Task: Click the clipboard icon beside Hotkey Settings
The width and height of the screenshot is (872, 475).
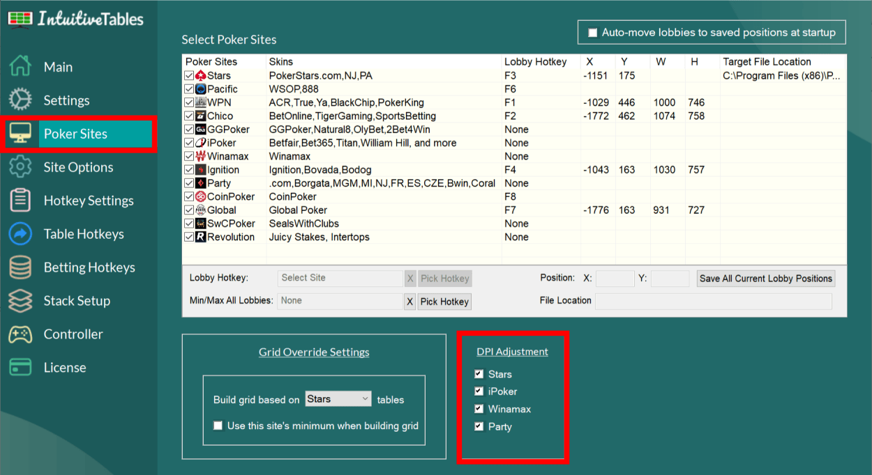Action: click(x=20, y=201)
